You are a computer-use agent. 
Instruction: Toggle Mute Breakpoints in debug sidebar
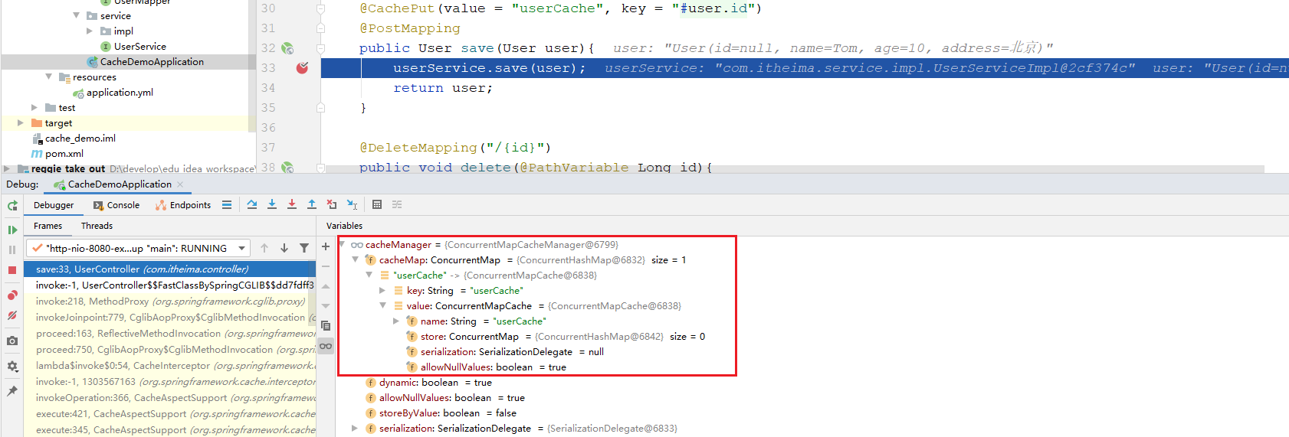pos(12,315)
